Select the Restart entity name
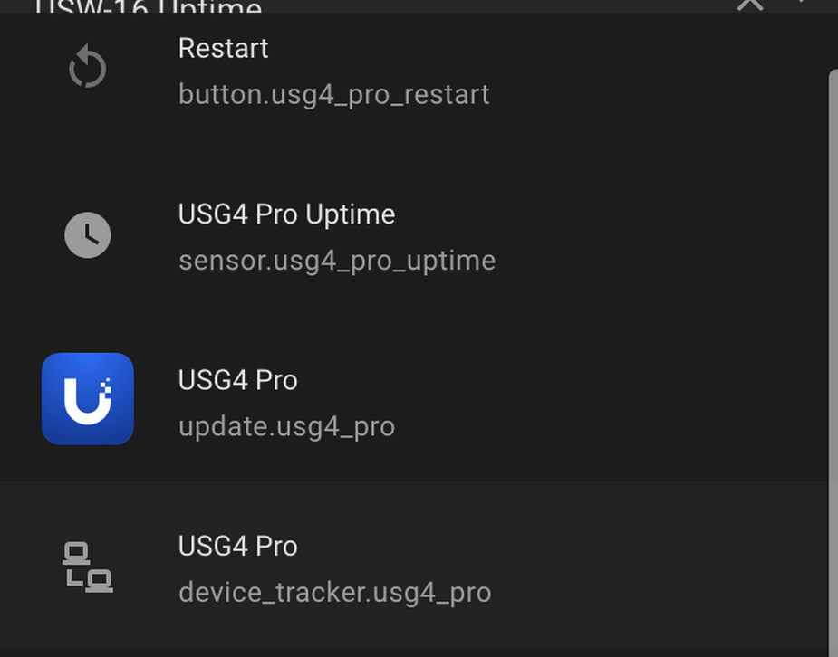838x657 pixels. point(224,48)
